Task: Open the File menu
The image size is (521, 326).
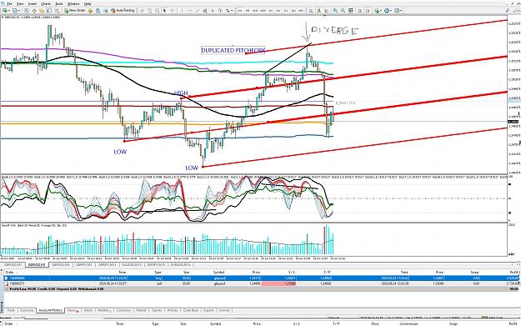Action: (x=9, y=4)
